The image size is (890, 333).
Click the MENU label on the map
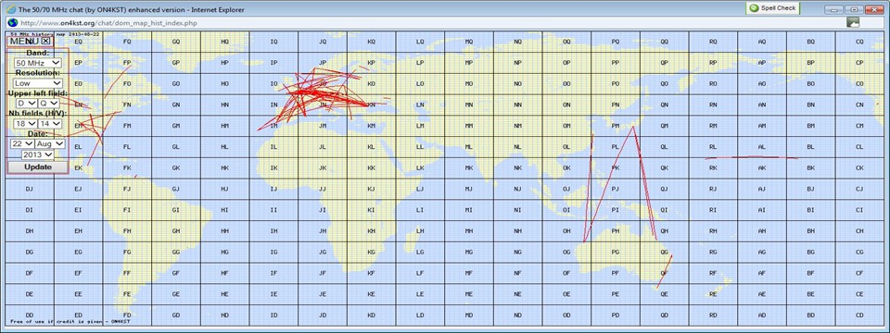24,41
